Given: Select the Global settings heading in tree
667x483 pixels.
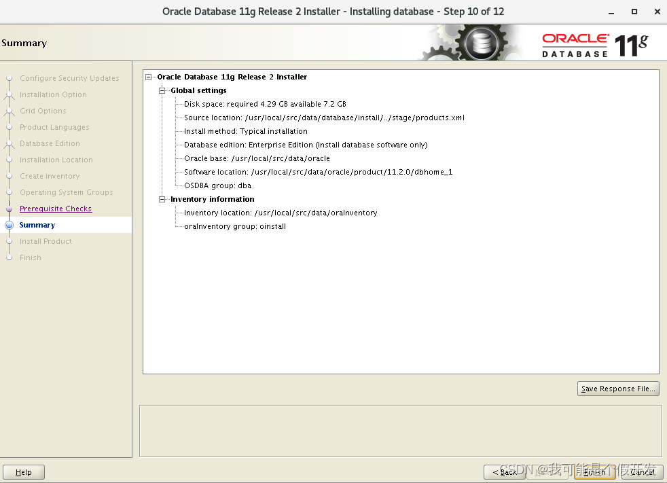Looking at the screenshot, I should pyautogui.click(x=198, y=90).
